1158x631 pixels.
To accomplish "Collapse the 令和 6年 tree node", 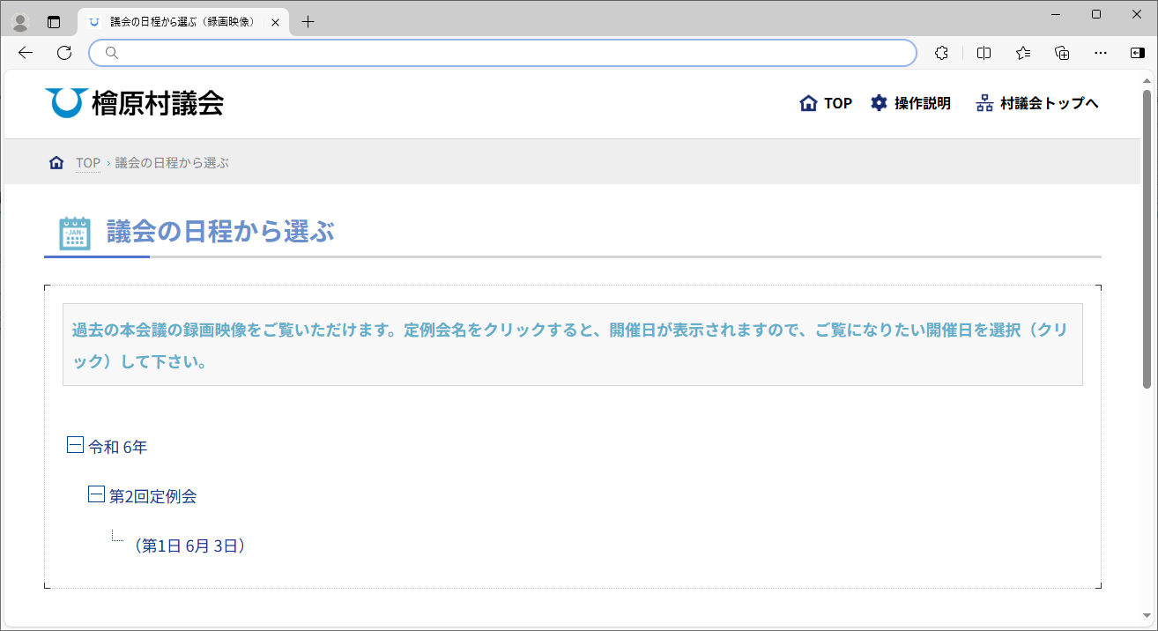I will [76, 445].
